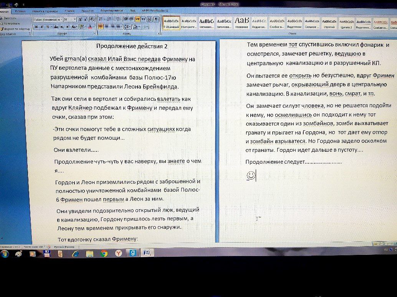The image size is (397, 297).
Task: Apply the Название style
Action: click(x=242, y=23)
